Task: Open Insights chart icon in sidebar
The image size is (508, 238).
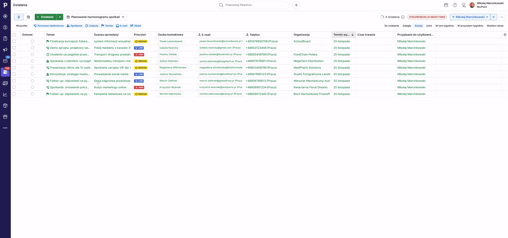Action: coord(5,95)
